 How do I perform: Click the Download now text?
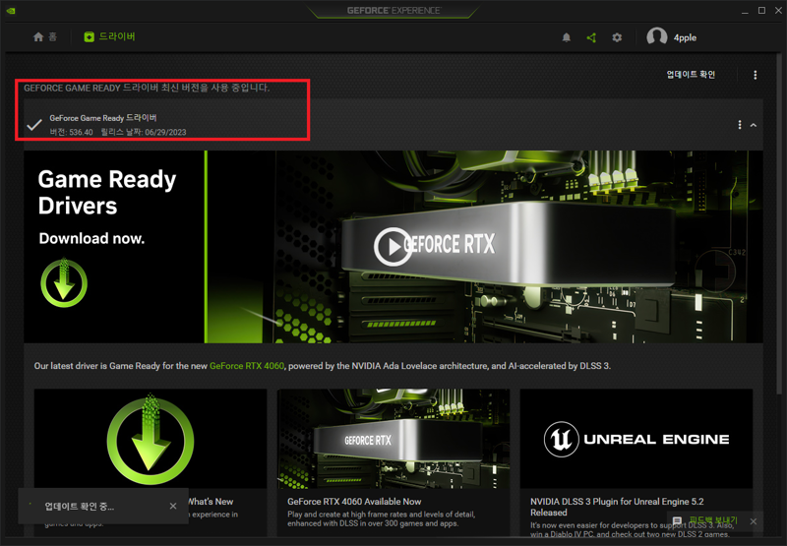91,238
